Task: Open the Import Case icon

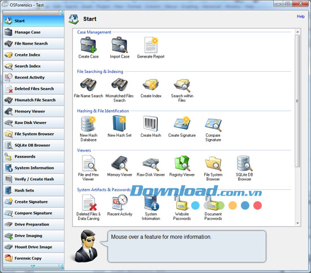Action: coord(120,45)
